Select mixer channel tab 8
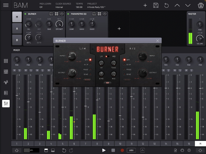The width and height of the screenshot is (206, 154). point(97,144)
